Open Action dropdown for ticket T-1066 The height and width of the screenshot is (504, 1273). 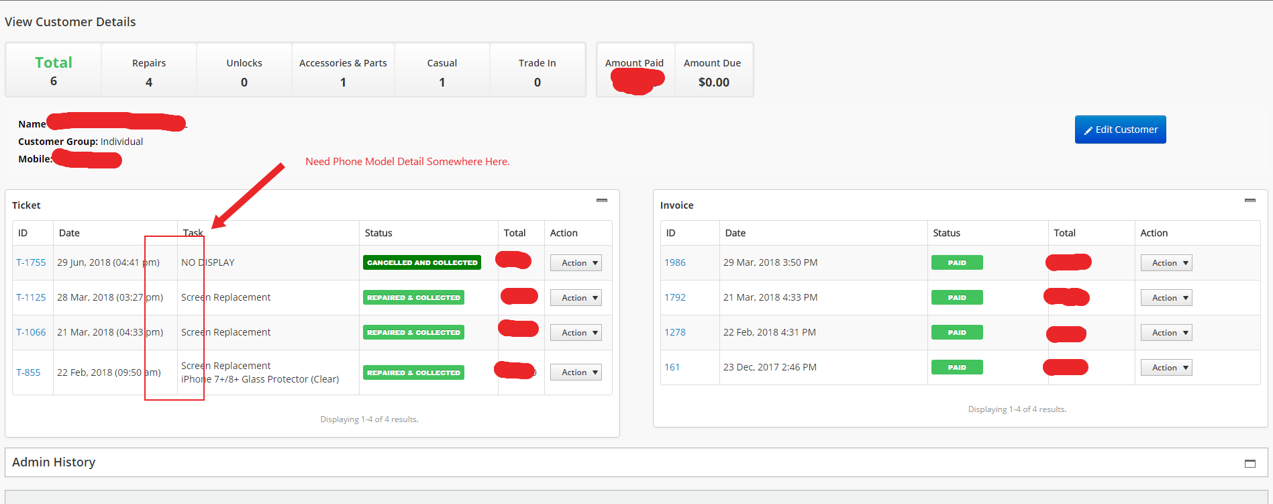tap(576, 333)
